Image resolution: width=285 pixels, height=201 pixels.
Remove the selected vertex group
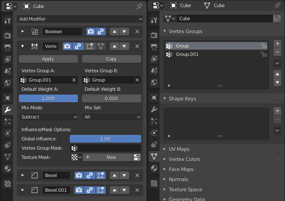[277, 52]
